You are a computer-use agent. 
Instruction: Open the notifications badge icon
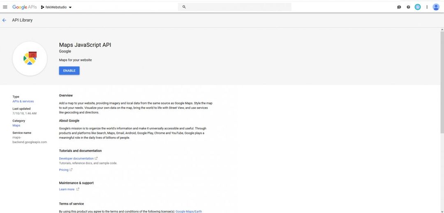[x=418, y=7]
